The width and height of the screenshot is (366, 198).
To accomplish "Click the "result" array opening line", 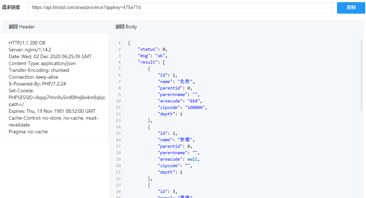I will click(x=151, y=63).
